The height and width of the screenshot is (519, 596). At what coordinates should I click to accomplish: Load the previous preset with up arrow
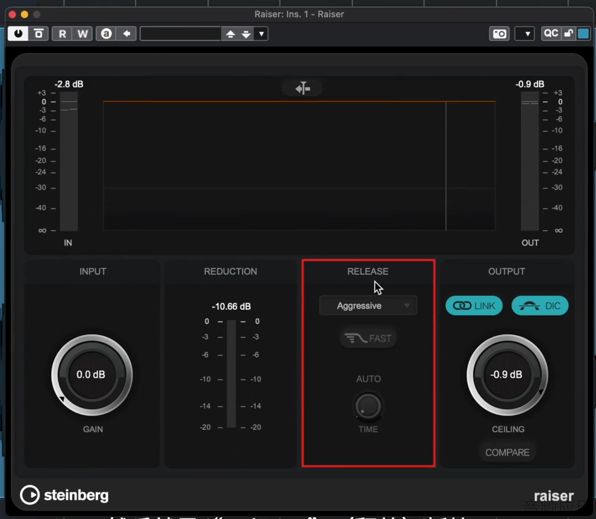coord(231,34)
